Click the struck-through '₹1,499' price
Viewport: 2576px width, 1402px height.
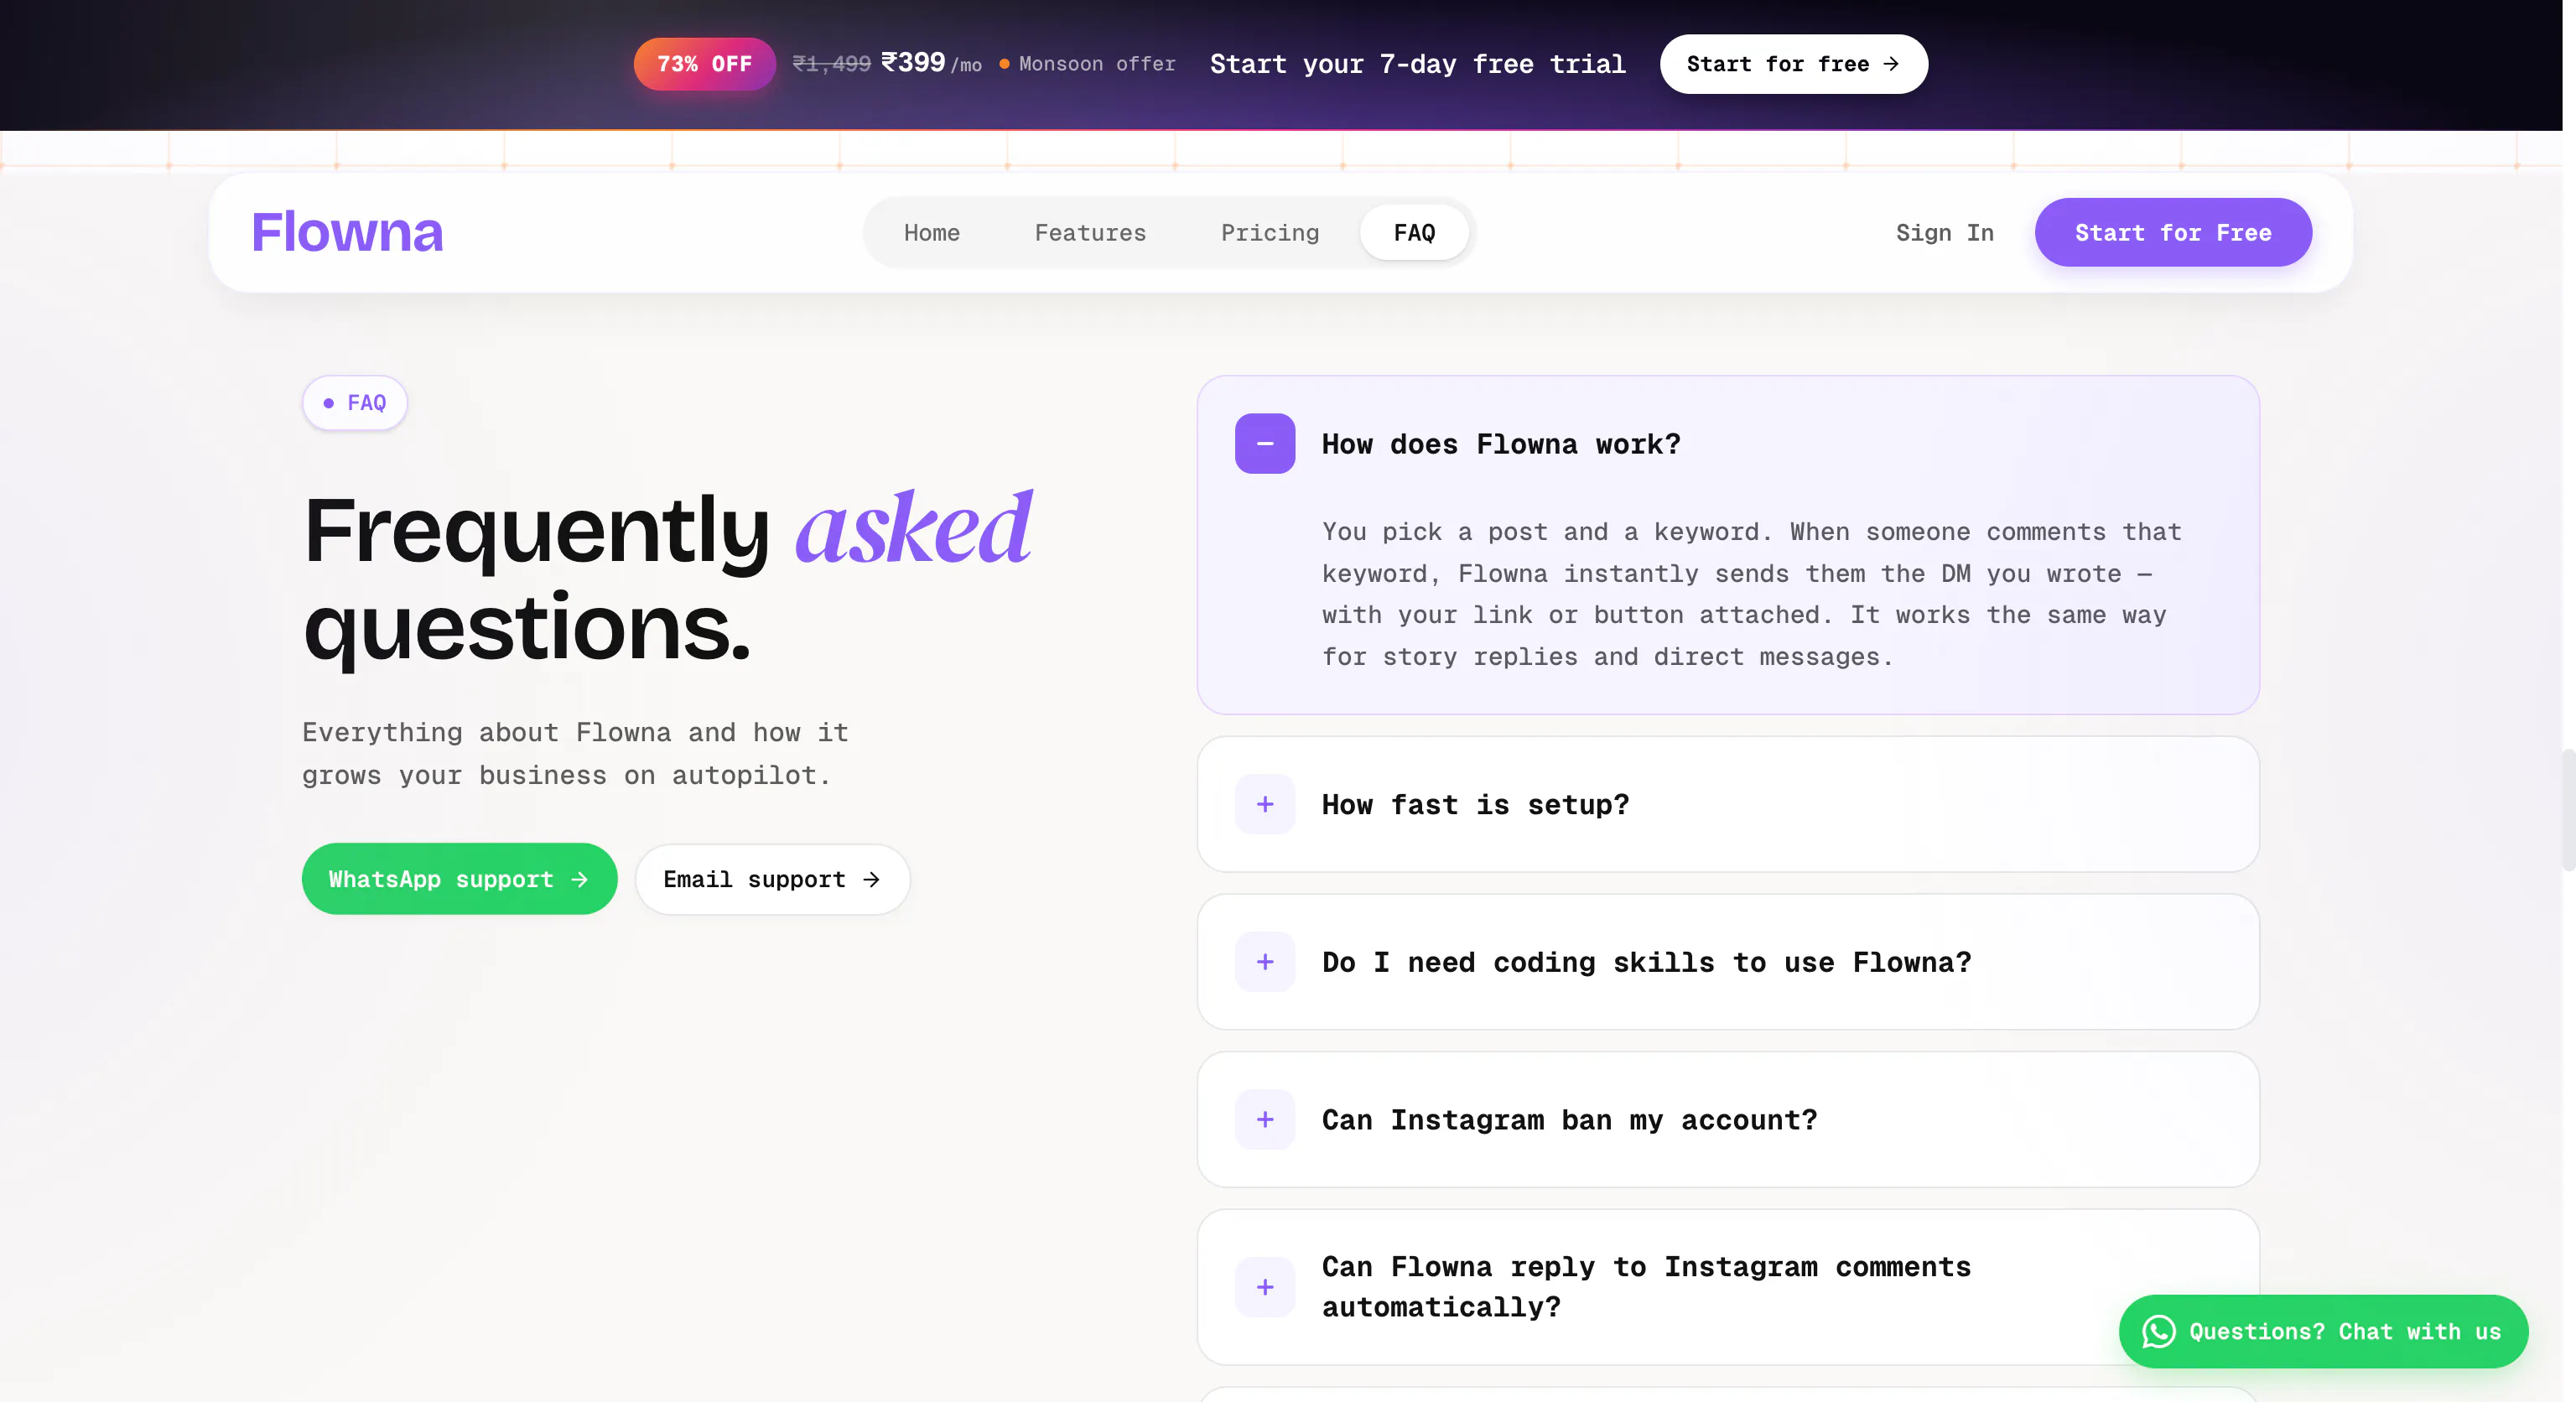coord(831,64)
